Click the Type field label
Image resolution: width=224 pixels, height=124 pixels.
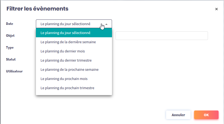10,48
